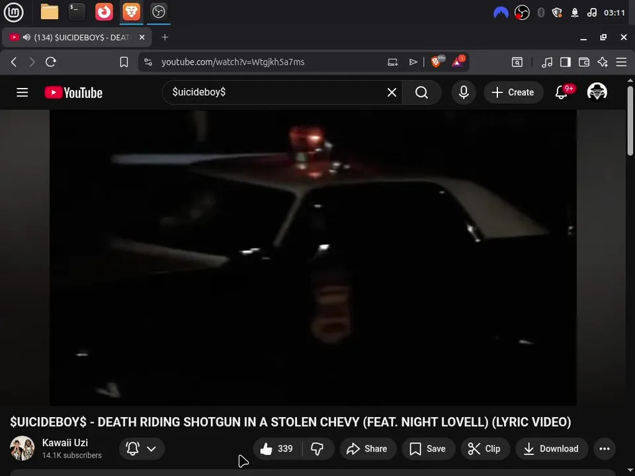Open the Brave main hamburger menu
The height and width of the screenshot is (476, 635).
(621, 62)
